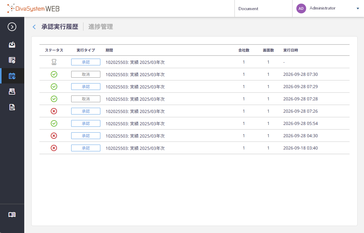The height and width of the screenshot is (233, 364).
Task: Click the 取消 button in 07:30 row
Action: coord(86,74)
